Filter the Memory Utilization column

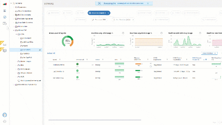[148, 60]
